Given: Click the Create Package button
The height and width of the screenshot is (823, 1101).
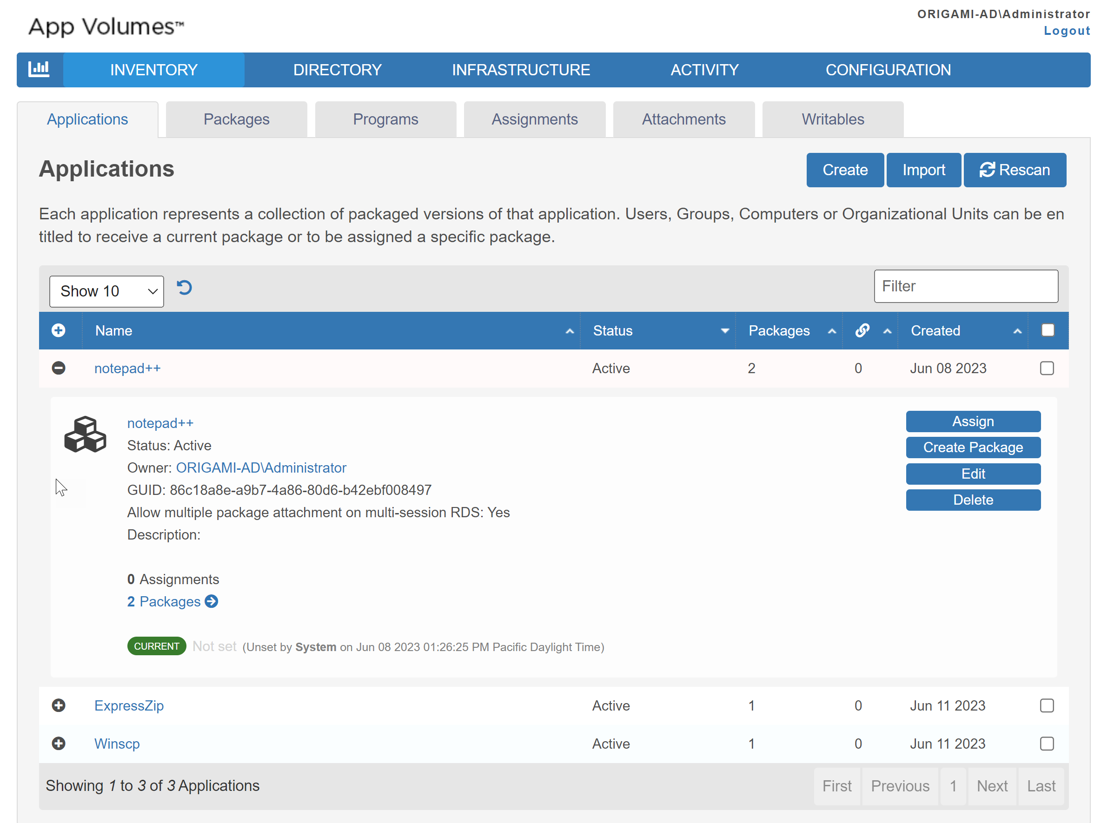Looking at the screenshot, I should 973,448.
